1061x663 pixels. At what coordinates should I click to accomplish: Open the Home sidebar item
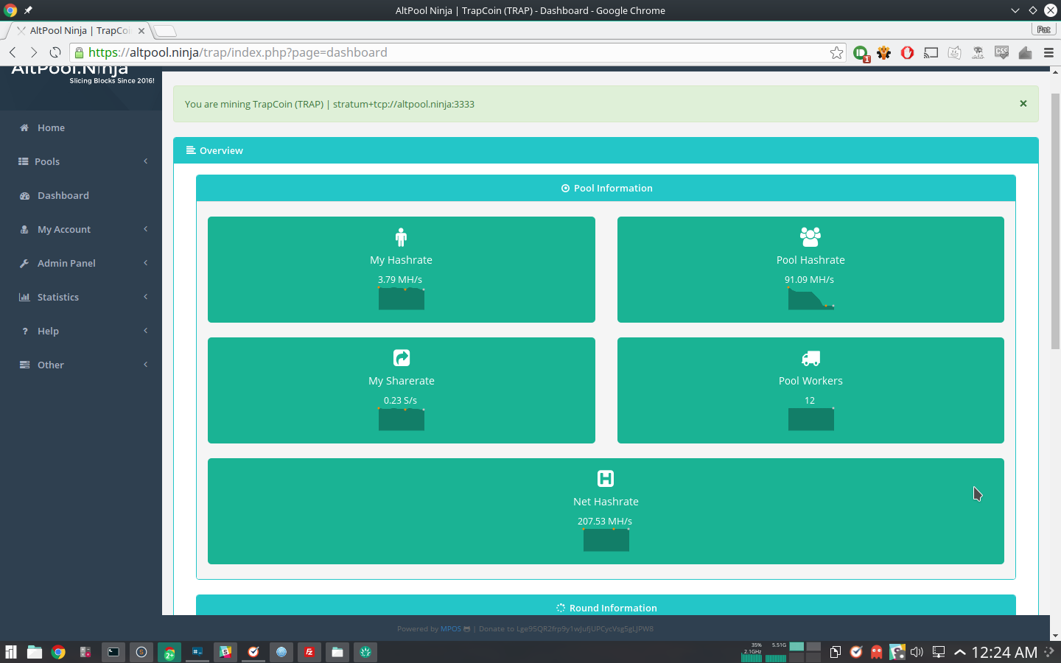click(81, 127)
